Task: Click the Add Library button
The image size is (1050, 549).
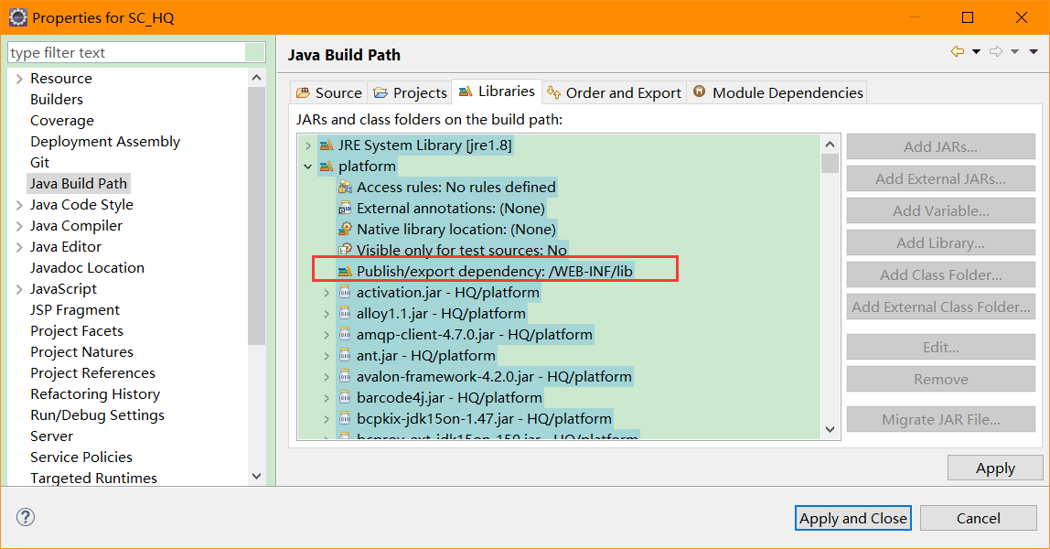Action: click(x=940, y=242)
